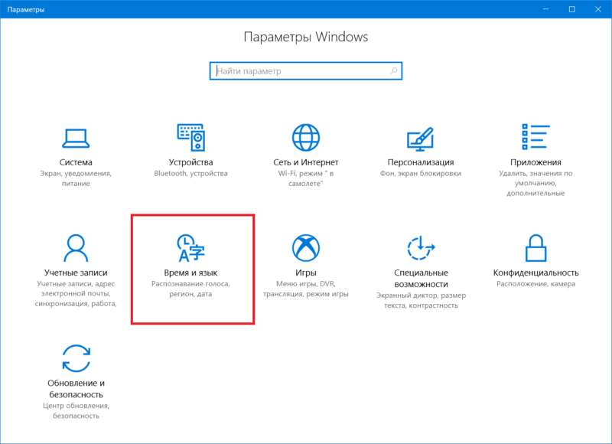Click the description 'Распознавание голоса, регион, дата'
The image size is (612, 444).
pyautogui.click(x=190, y=289)
